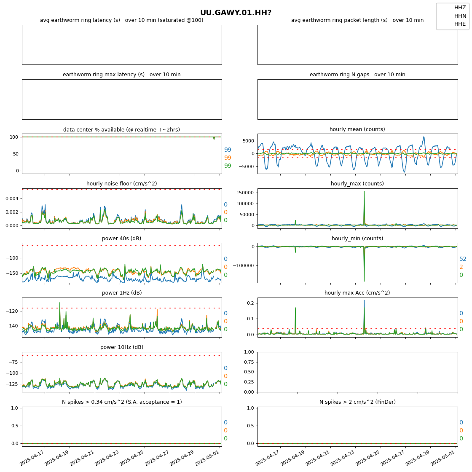Click the −140 tick label on power 1Hz axis
The width and height of the screenshot is (472, 472).
pyautogui.click(x=12, y=326)
